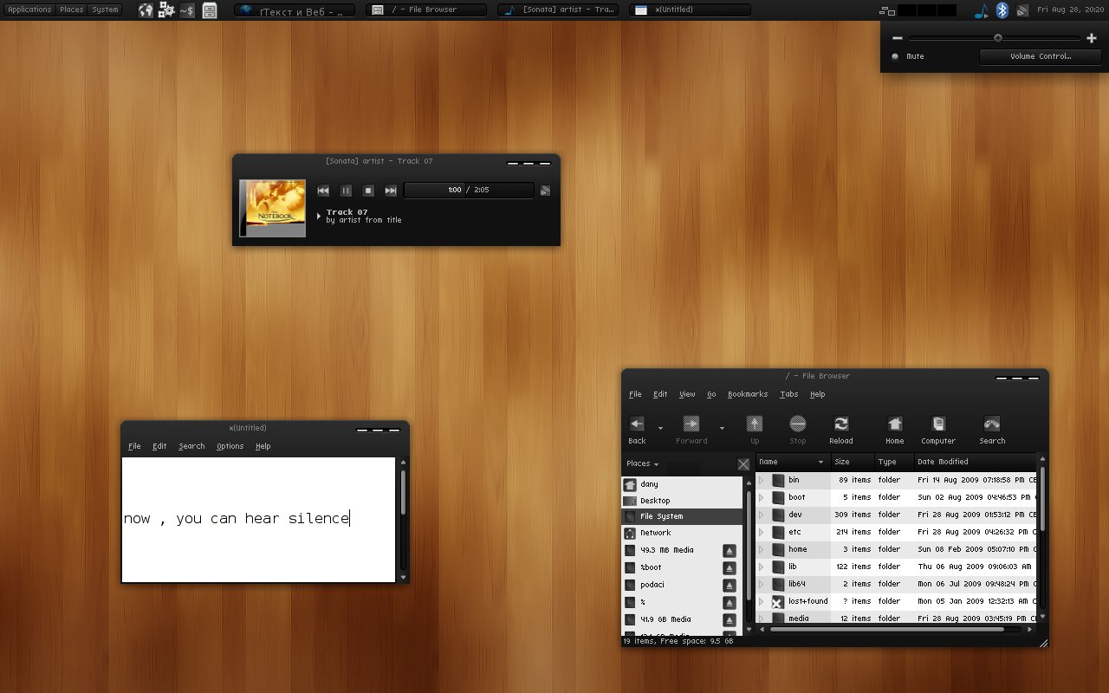Image resolution: width=1109 pixels, height=693 pixels.
Task: Sort by Size column header
Action: (853, 462)
